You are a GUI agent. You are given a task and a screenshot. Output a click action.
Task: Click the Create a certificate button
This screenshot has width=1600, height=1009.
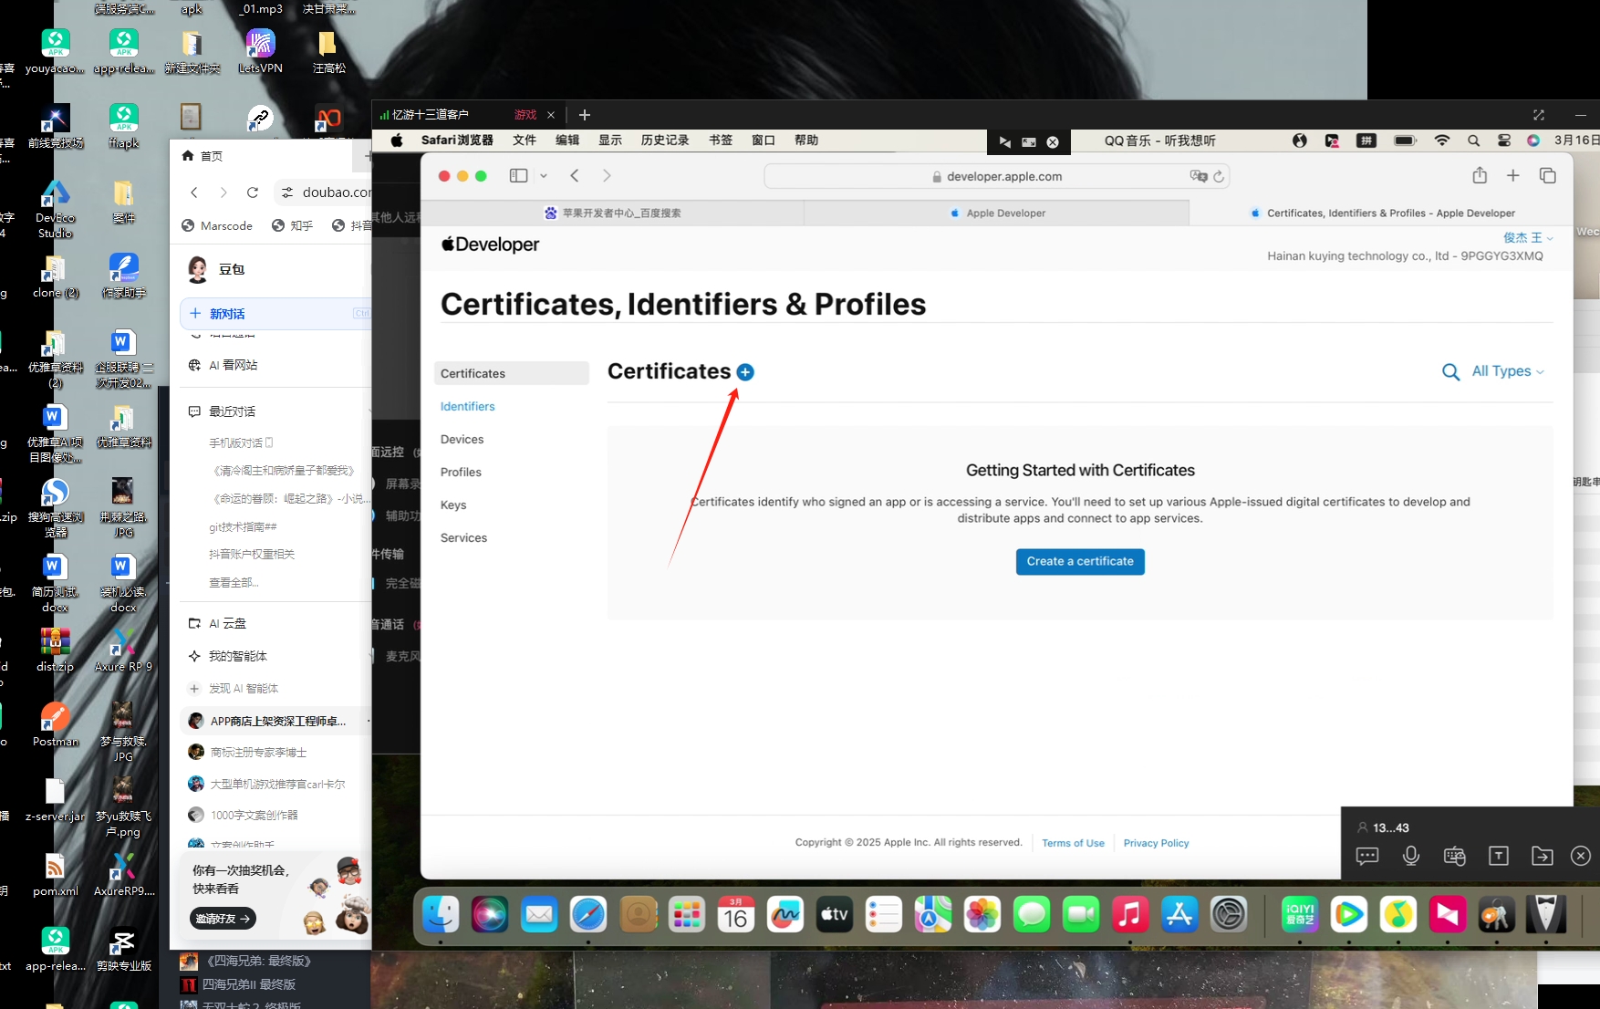pos(1080,561)
